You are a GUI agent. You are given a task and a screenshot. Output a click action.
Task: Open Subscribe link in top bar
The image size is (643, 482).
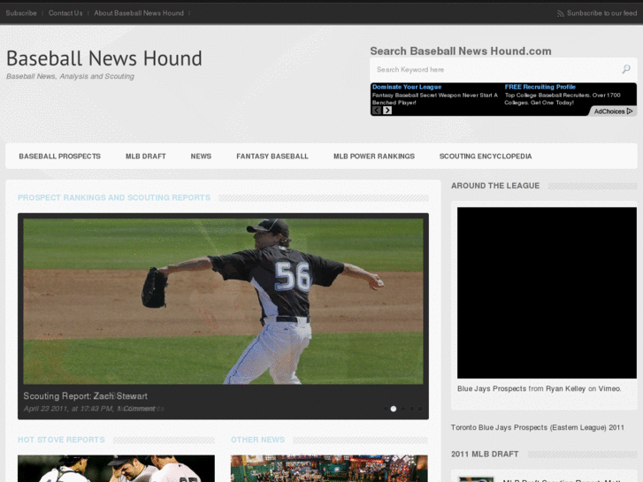pyautogui.click(x=21, y=13)
